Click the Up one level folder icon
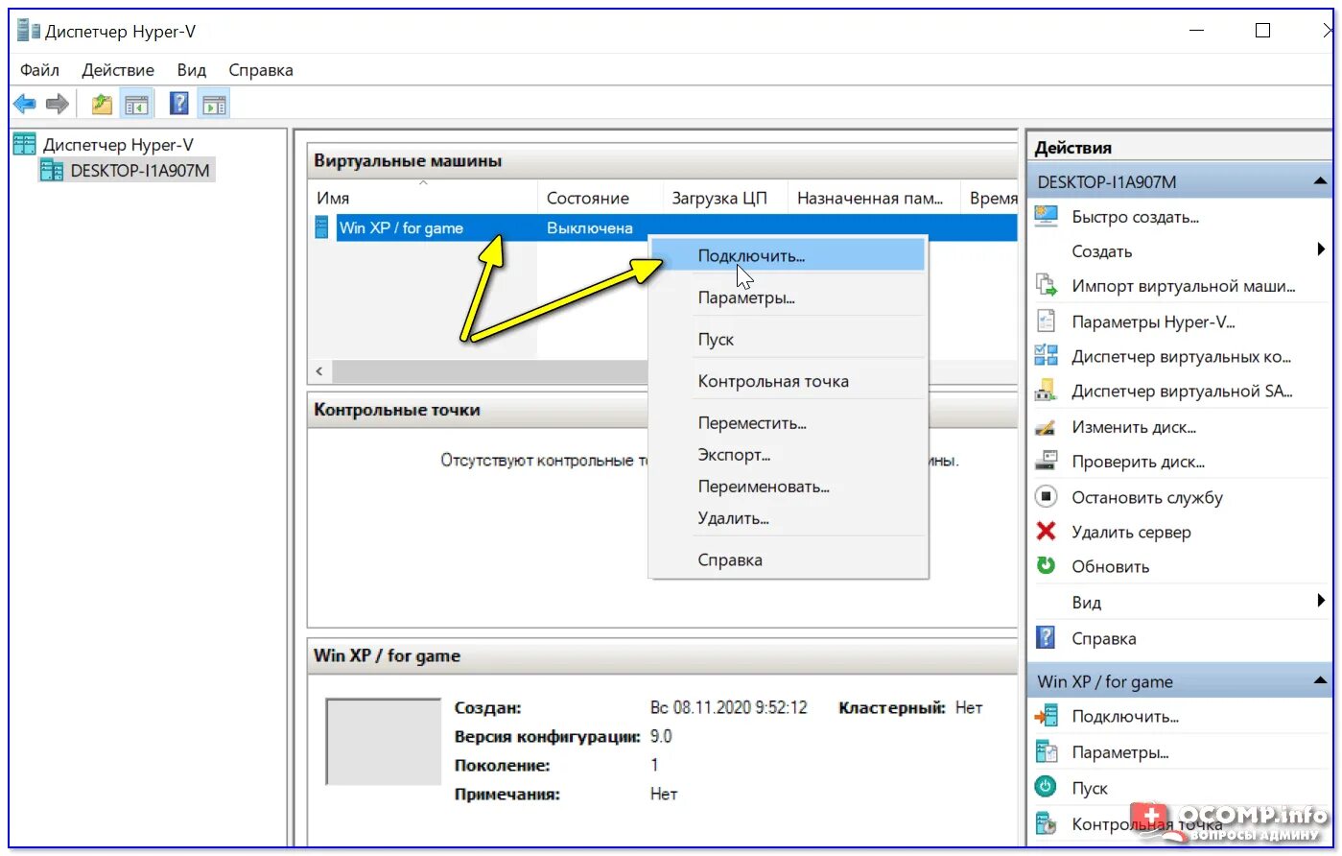The width and height of the screenshot is (1342, 856). point(102,104)
